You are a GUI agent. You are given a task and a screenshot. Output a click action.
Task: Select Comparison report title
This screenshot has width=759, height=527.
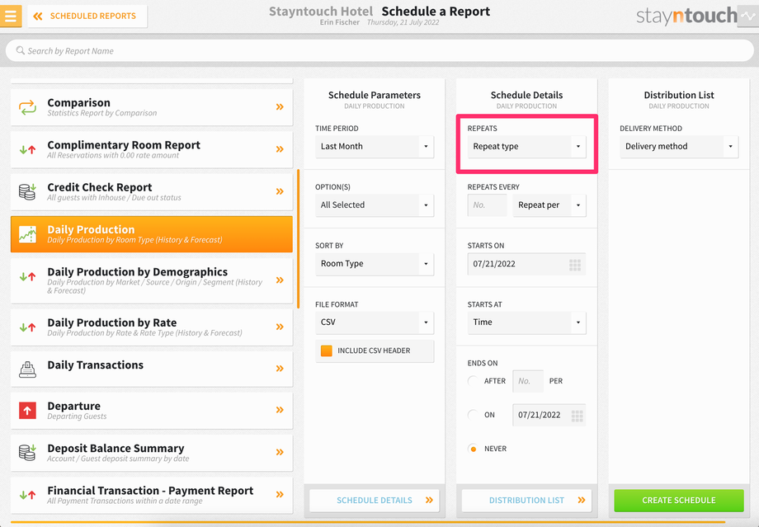[x=79, y=102]
